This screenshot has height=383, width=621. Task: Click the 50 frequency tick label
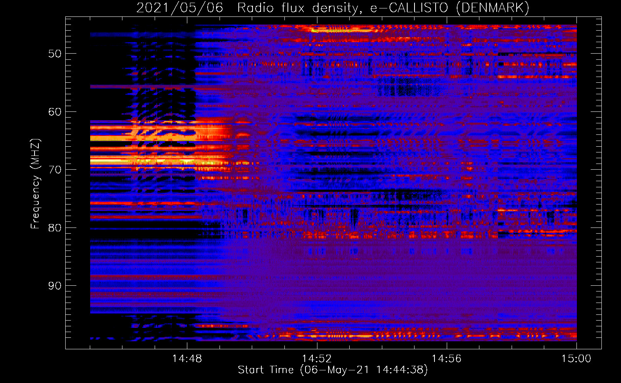(55, 54)
